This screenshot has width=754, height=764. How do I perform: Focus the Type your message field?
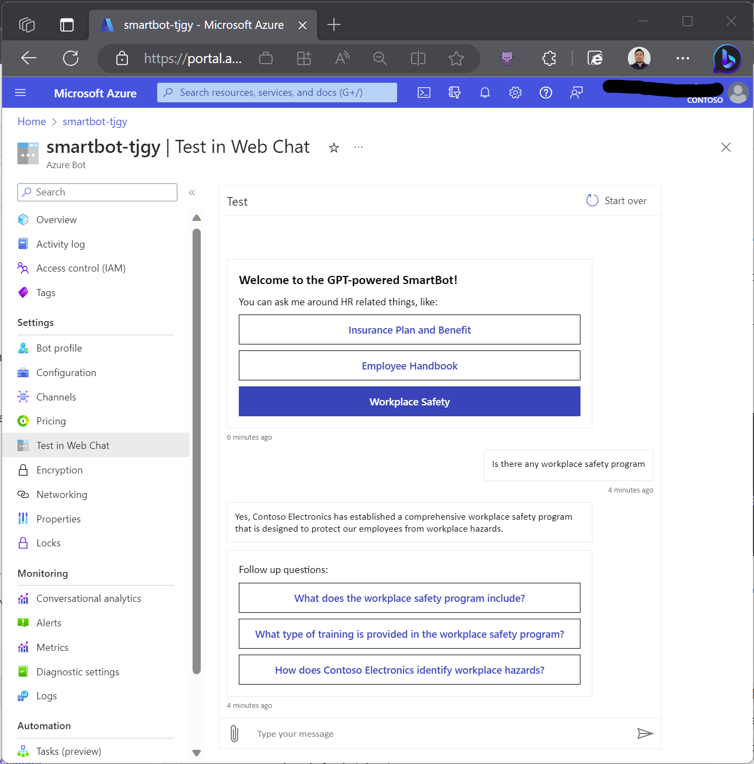tap(441, 734)
